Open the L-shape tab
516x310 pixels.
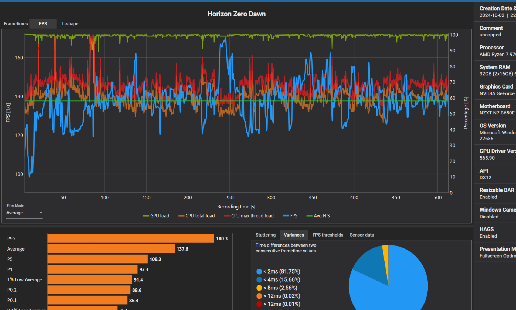click(x=70, y=24)
